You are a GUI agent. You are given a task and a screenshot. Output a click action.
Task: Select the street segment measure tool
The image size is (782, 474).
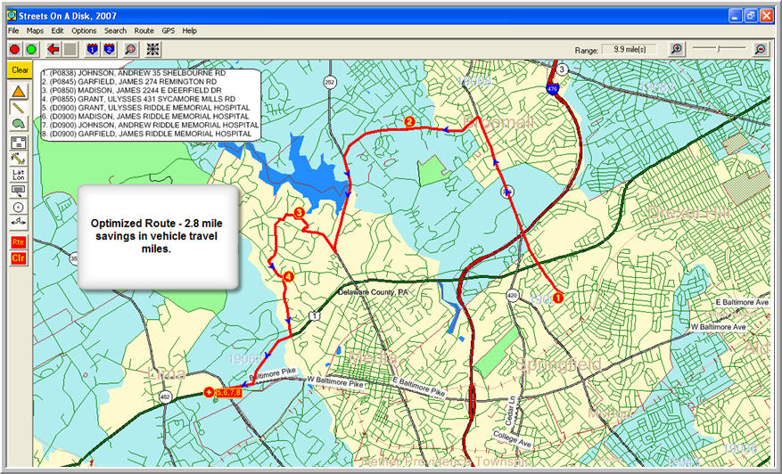19,159
